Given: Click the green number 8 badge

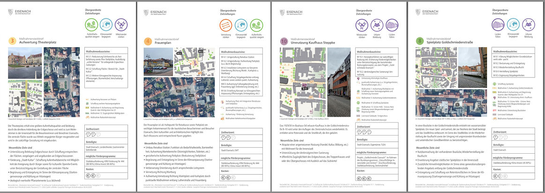Looking at the screenshot, I should (x=420, y=41).
